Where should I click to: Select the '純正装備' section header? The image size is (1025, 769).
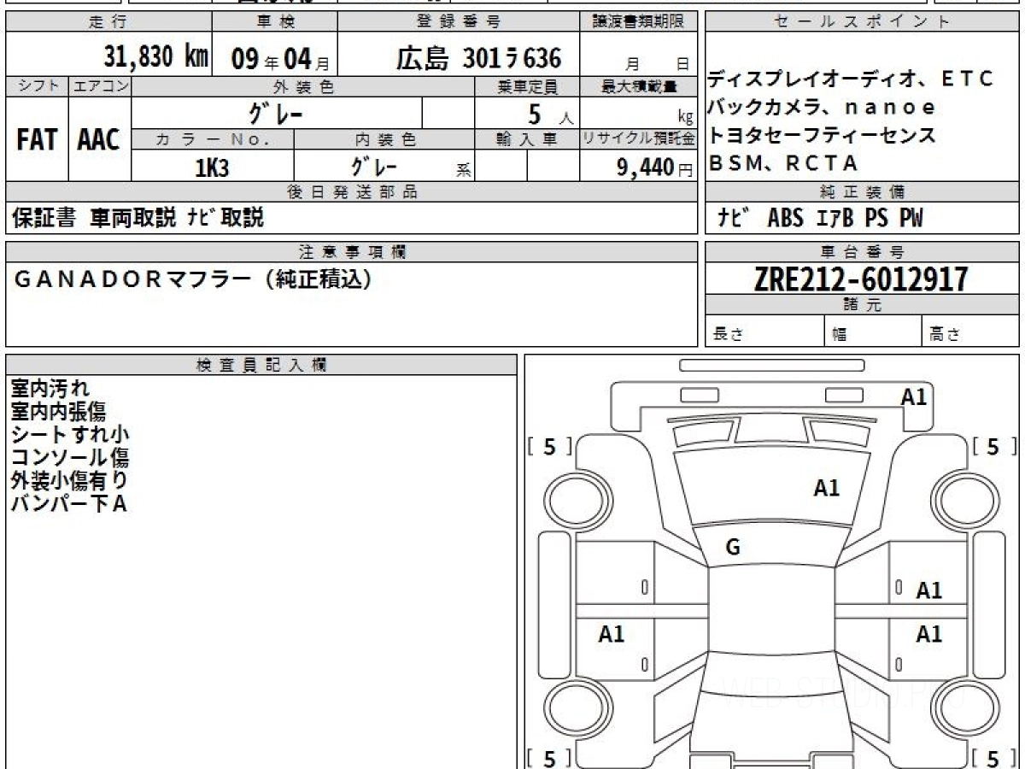pyautogui.click(x=861, y=192)
